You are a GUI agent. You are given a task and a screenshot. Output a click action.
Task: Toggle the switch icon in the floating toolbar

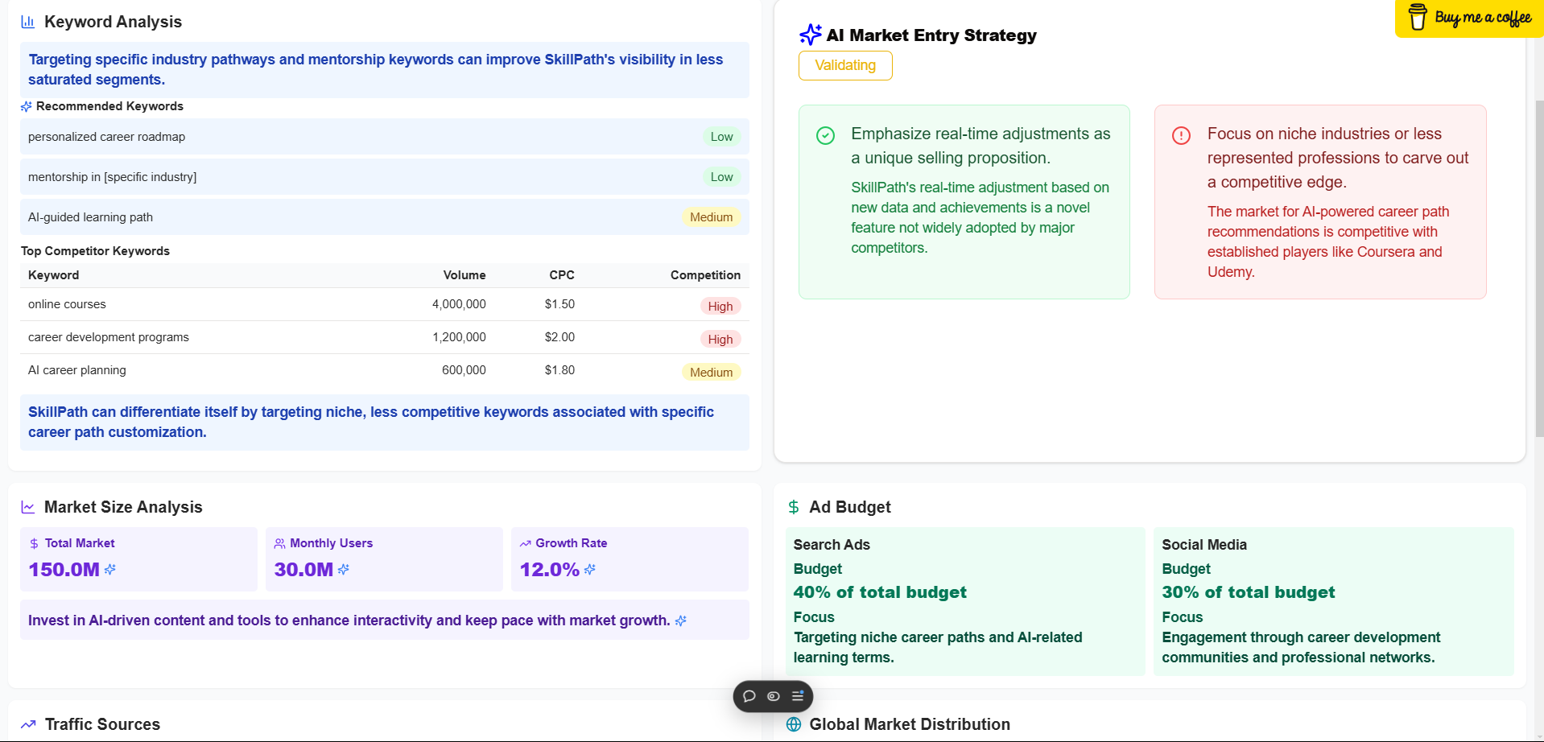tap(774, 696)
